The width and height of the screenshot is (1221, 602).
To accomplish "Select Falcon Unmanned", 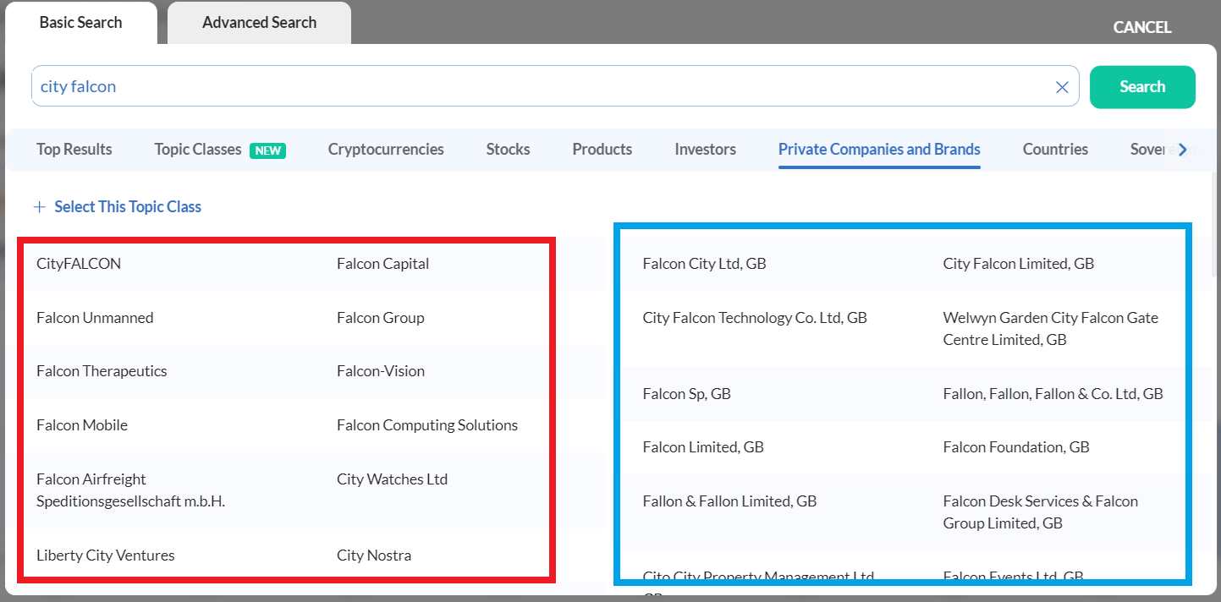I will 95,318.
